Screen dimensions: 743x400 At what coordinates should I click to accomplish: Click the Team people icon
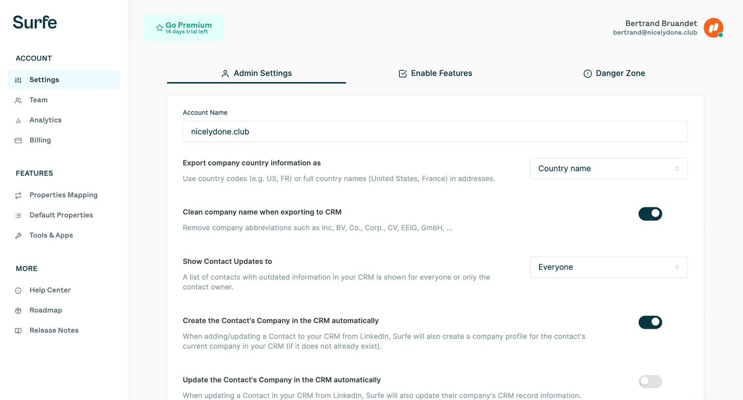[x=18, y=100]
